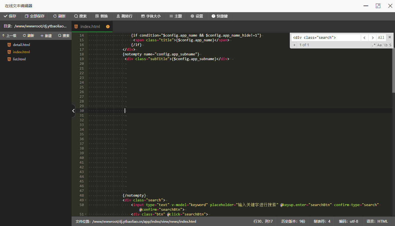This screenshot has width=395, height=226.
Task: Collapse the file sidebar with the arrow handle
Action: (73, 111)
